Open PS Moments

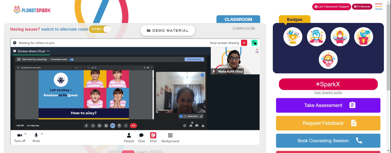point(362,7)
